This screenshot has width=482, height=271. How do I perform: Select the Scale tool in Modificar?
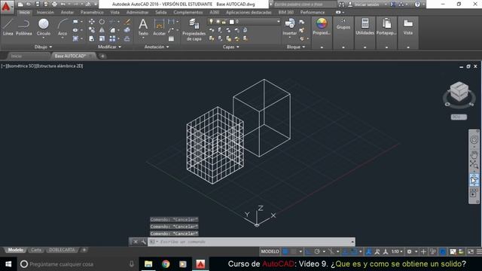tap(102, 38)
